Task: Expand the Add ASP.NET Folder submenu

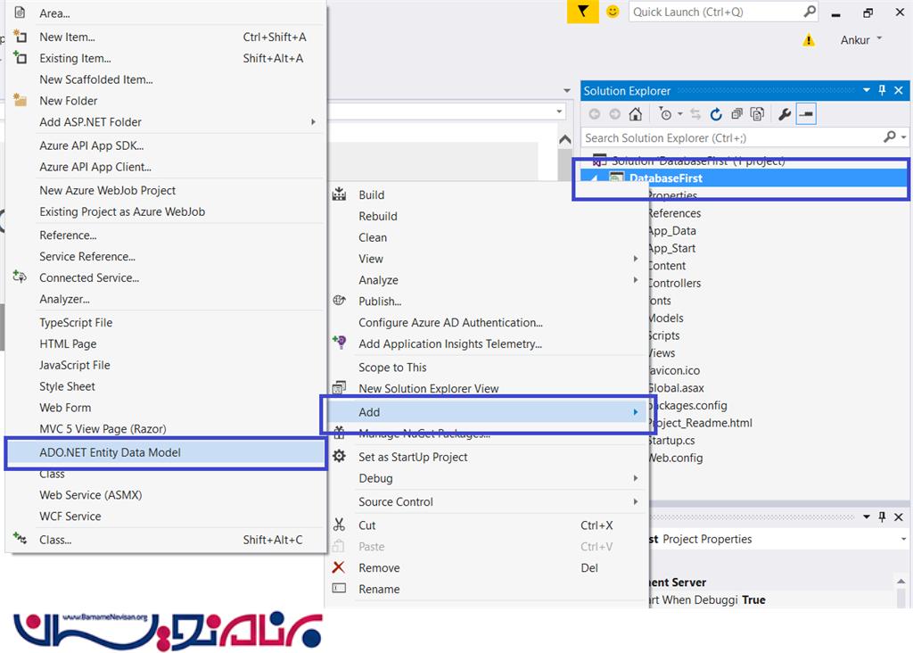Action: click(165, 122)
